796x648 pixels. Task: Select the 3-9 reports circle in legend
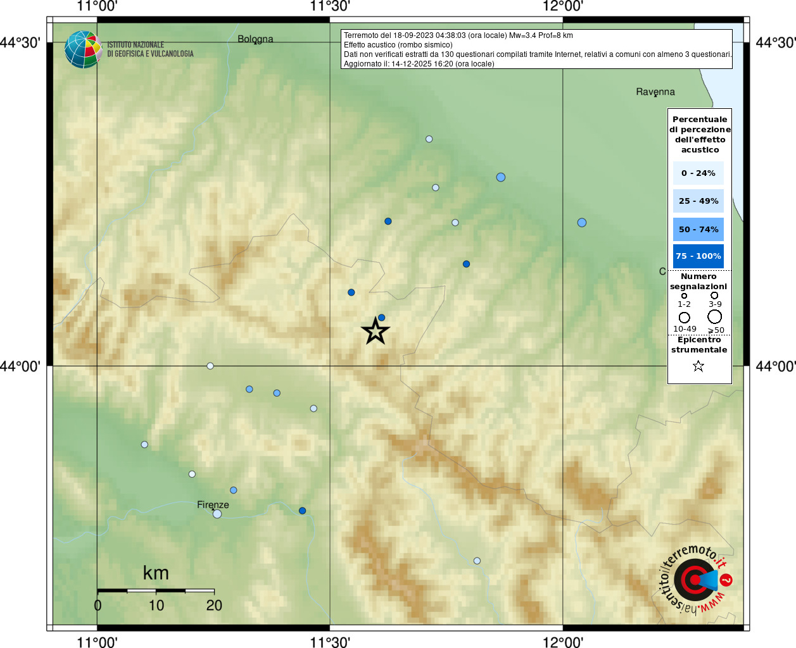714,295
